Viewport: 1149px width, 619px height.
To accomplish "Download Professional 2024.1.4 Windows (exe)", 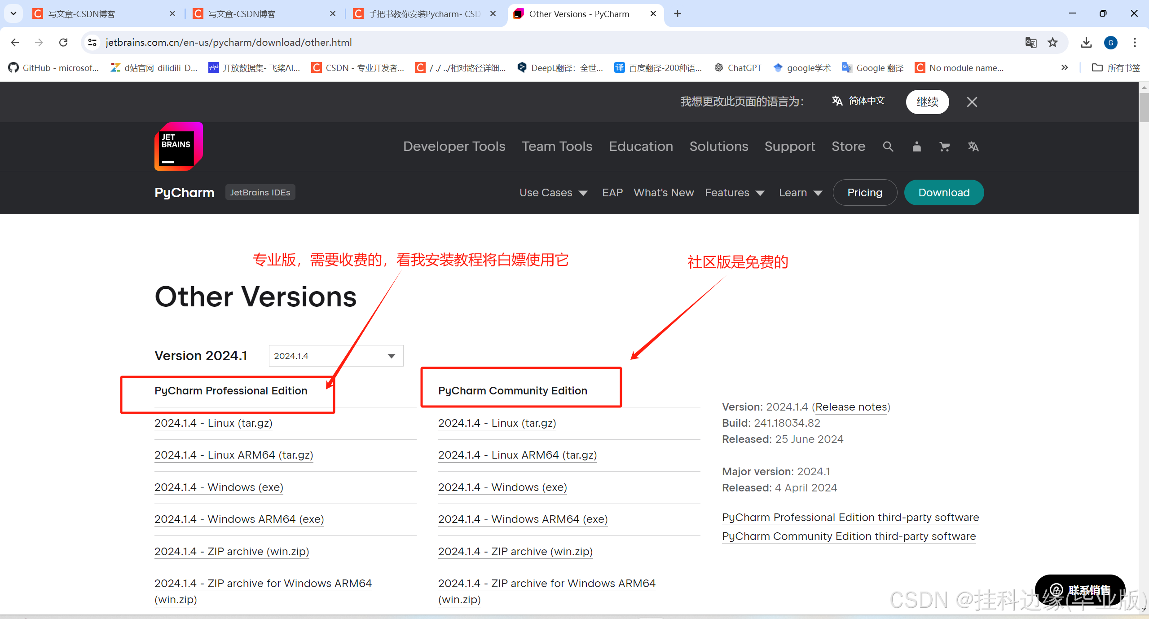I will (219, 487).
